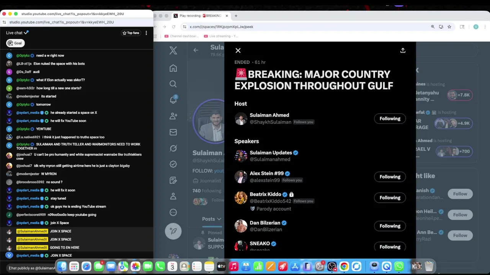The height and width of the screenshot is (275, 490).
Task: Click Following next to Alex Stein #99
Action: pyautogui.click(x=390, y=177)
